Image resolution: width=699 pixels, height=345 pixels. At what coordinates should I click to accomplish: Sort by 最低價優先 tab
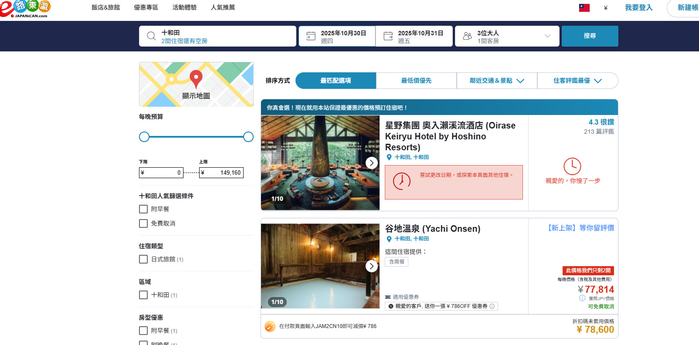click(x=416, y=81)
